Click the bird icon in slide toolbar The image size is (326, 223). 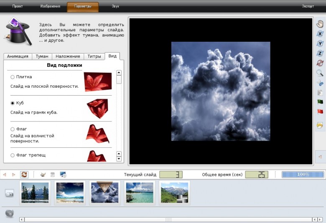point(43,175)
